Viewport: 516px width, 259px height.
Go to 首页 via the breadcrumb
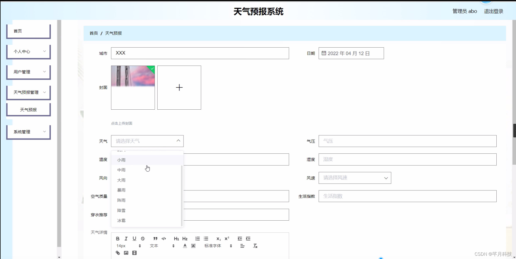[93, 33]
